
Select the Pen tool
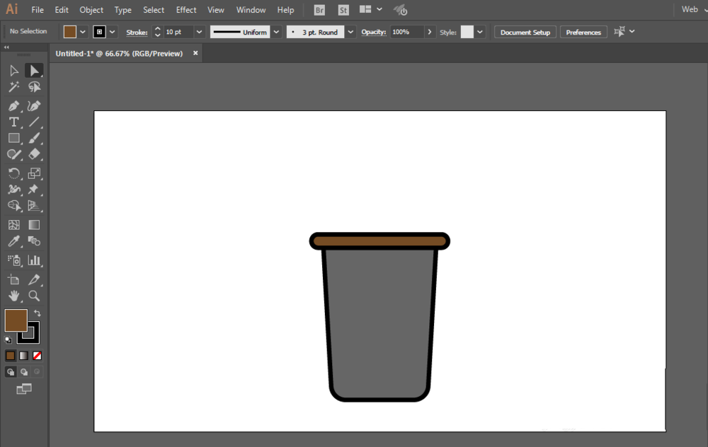(13, 105)
